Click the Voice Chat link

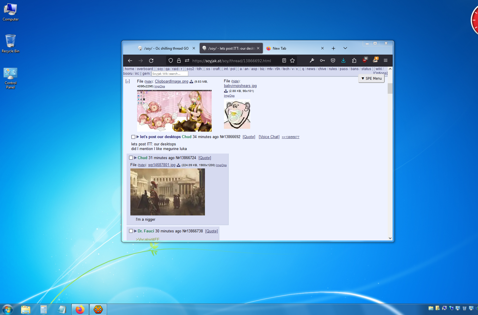coord(269,137)
